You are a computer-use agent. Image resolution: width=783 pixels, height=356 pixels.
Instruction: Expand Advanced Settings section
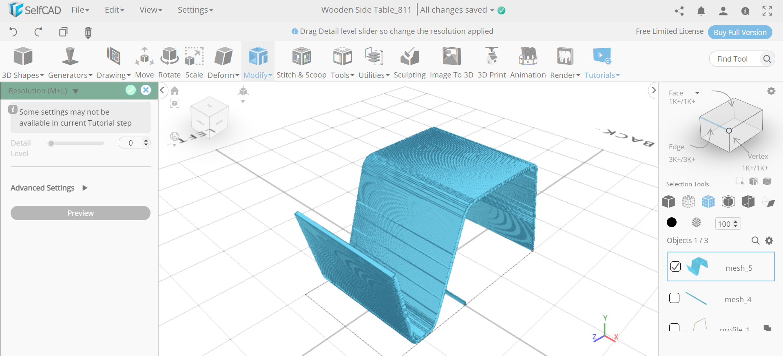pos(49,188)
